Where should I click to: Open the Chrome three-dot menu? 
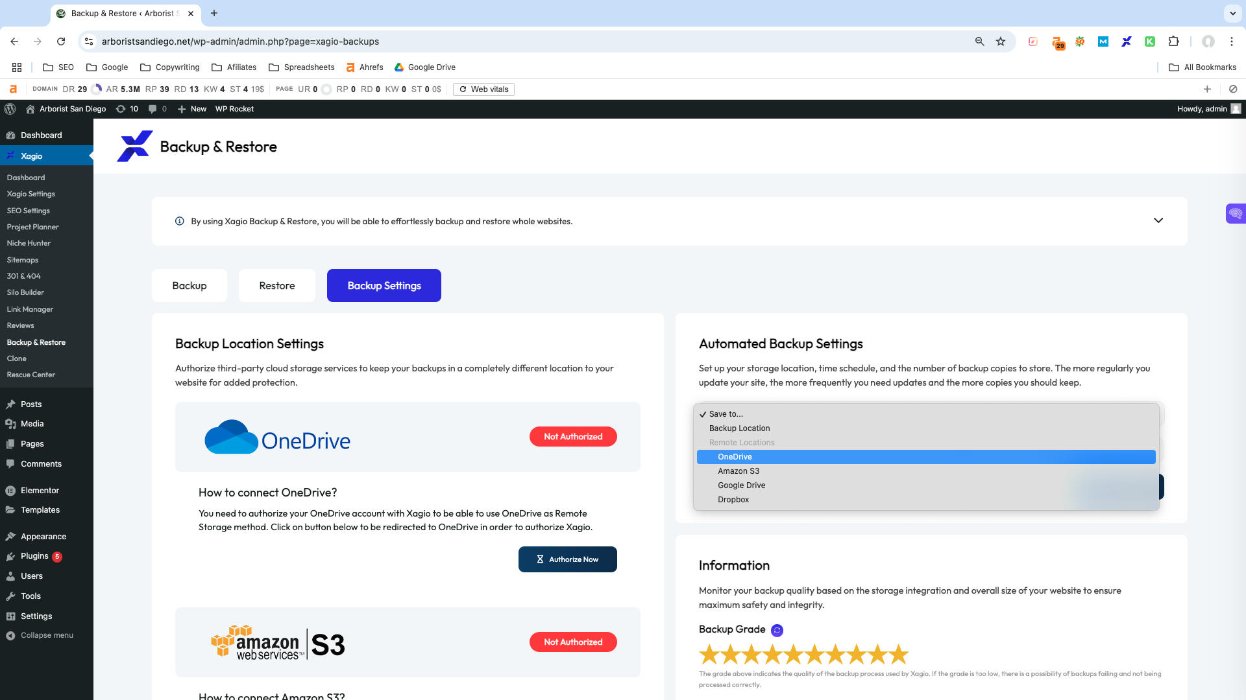tap(1232, 41)
